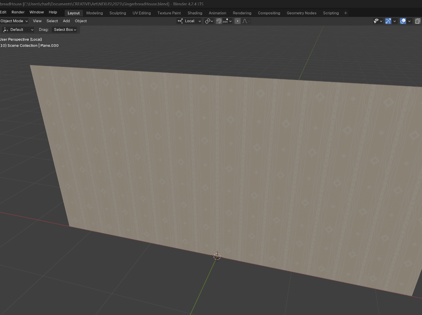
Task: Expand the overlays options arrow
Action: [x=410, y=21]
